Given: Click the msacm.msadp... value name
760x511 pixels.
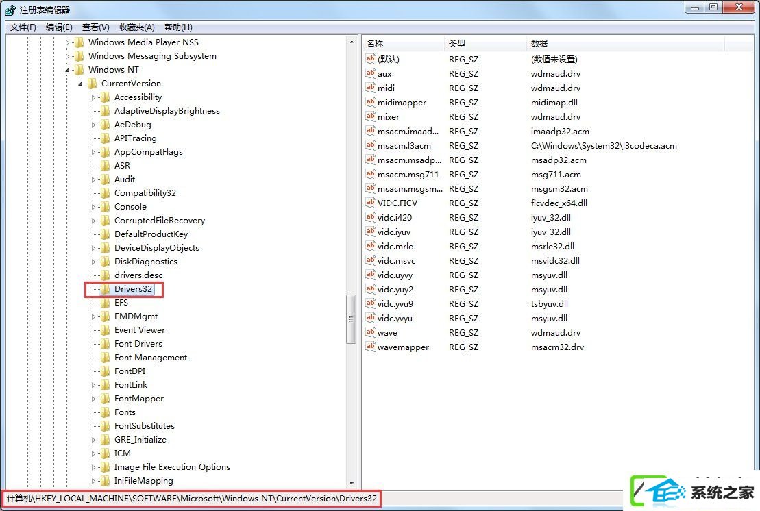Looking at the screenshot, I should (410, 160).
